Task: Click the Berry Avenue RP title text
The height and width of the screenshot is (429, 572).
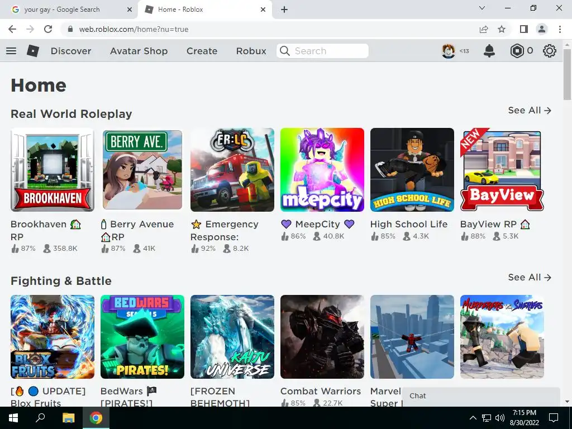Action: point(137,230)
